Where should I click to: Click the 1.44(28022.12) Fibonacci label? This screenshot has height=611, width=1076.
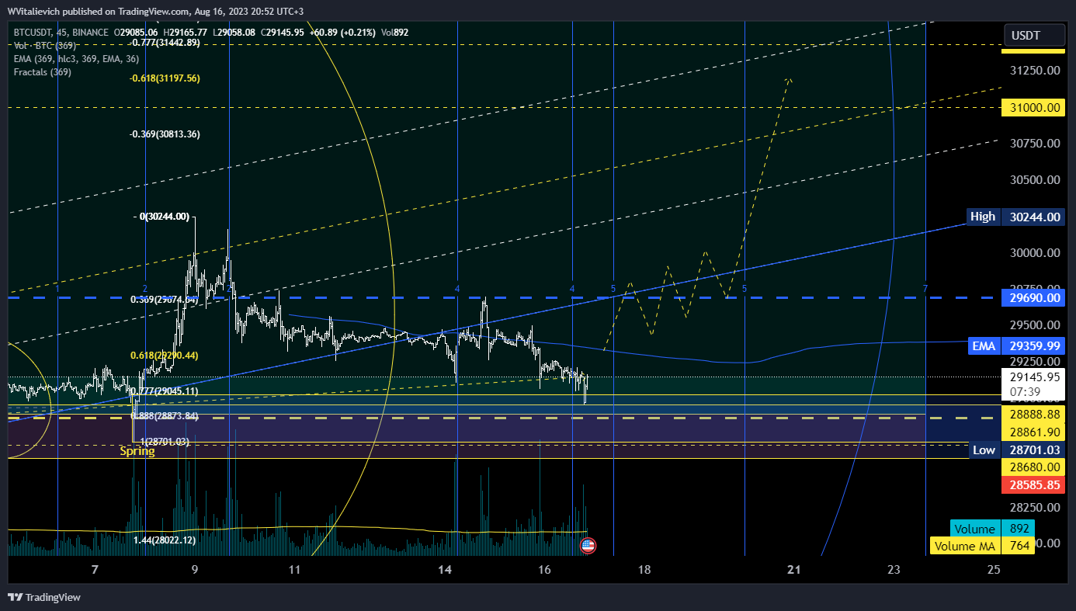pos(165,540)
